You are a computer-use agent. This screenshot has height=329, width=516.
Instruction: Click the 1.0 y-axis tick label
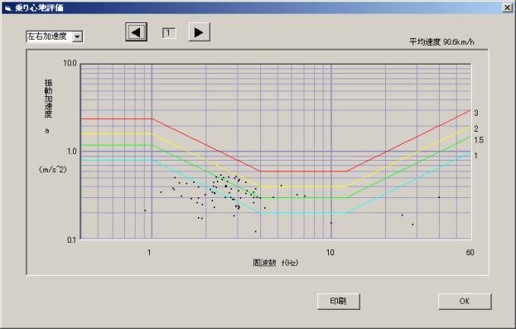click(x=72, y=151)
